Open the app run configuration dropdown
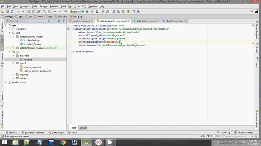261x146 pixels. point(75,11)
